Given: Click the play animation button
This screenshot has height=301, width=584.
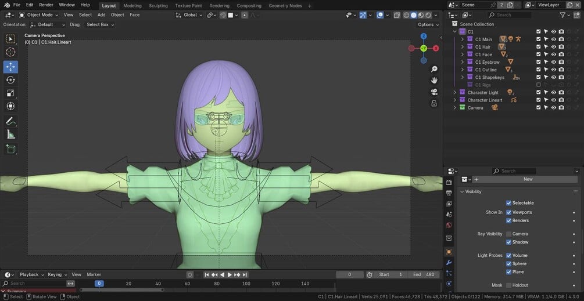Looking at the screenshot, I should 230,275.
